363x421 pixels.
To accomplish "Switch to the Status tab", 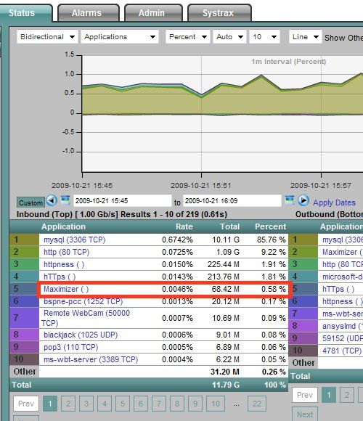I will click(x=25, y=13).
